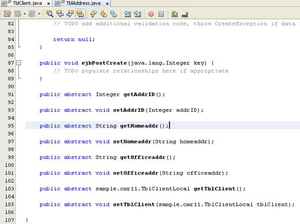Click the Stop Macro Recording square icon
300x224 pixels.
click(161, 14)
